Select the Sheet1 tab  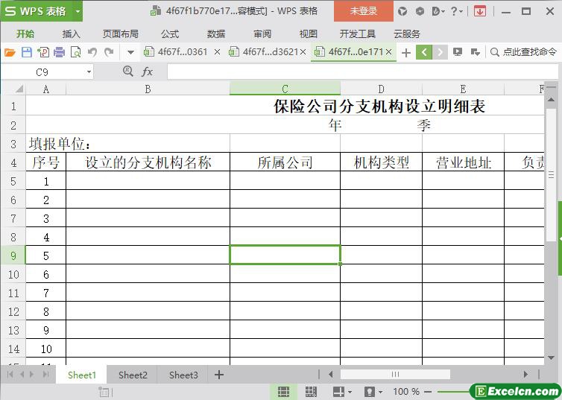pos(82,375)
